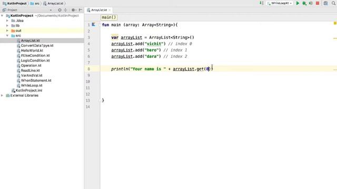Click the collapse all icon in Project panel
This screenshot has height=189, width=337.
[x=65, y=10]
